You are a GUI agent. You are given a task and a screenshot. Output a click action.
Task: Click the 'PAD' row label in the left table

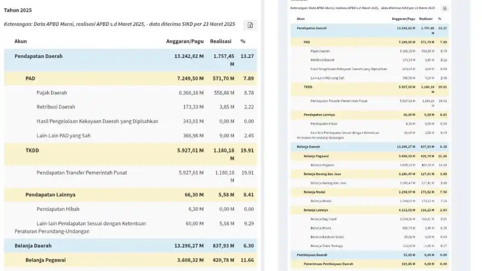click(x=31, y=78)
